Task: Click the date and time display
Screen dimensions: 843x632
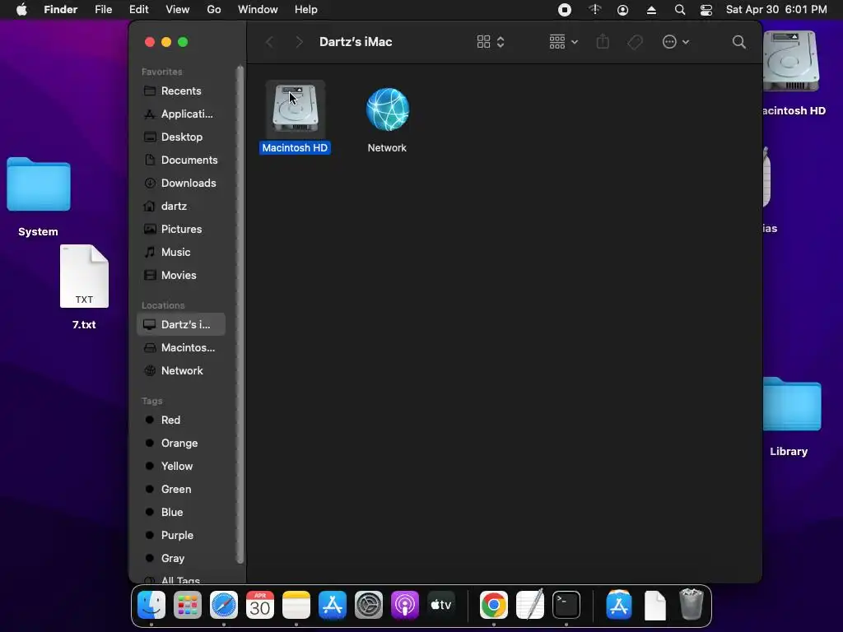Action: (x=776, y=10)
